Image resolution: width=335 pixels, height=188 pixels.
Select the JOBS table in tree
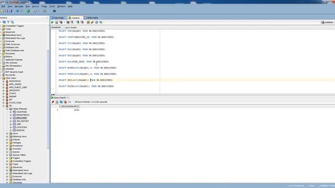click(19, 124)
